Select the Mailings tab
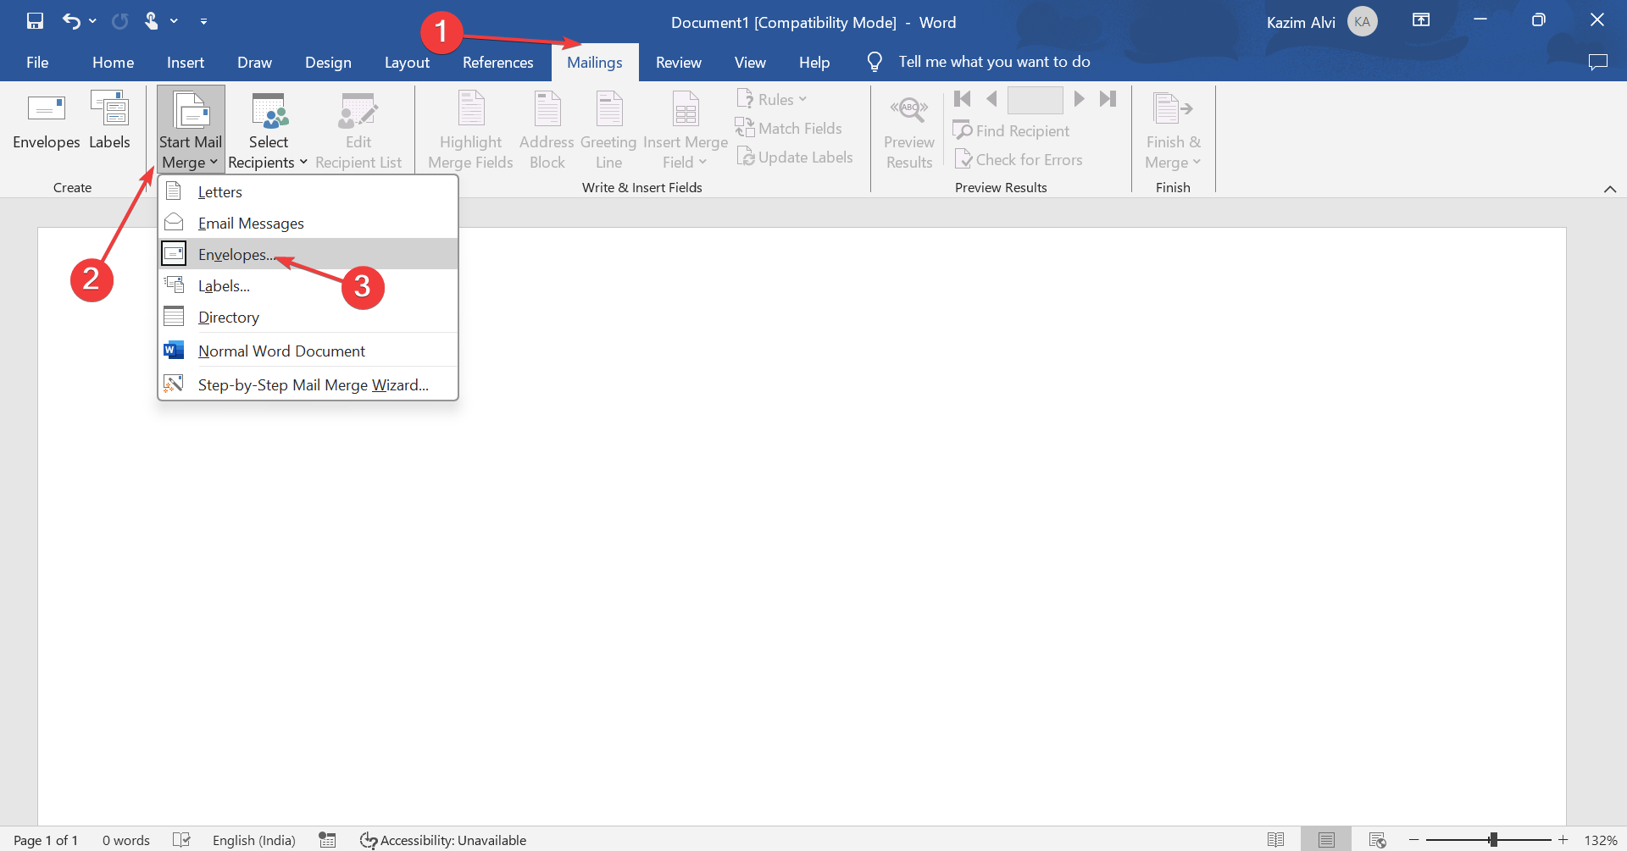The width and height of the screenshot is (1627, 851). pyautogui.click(x=595, y=63)
